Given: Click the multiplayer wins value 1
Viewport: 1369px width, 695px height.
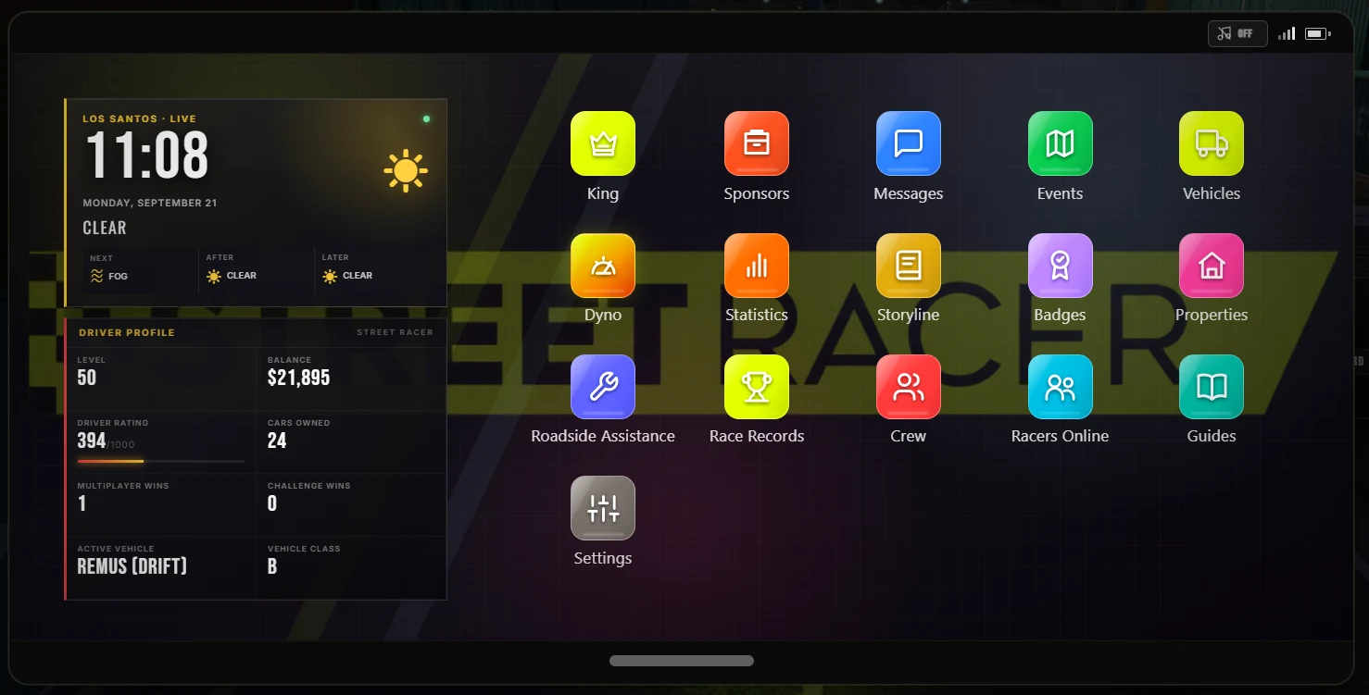Looking at the screenshot, I should pos(82,503).
